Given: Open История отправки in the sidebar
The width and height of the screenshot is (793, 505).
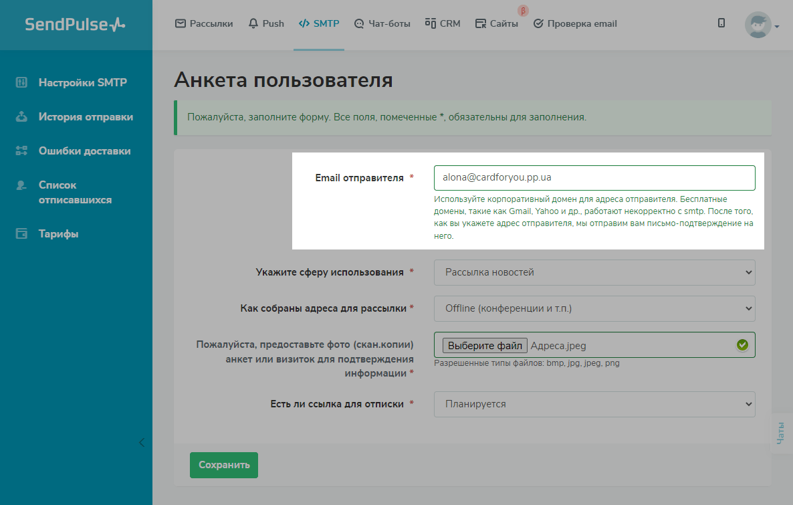Looking at the screenshot, I should (x=86, y=117).
